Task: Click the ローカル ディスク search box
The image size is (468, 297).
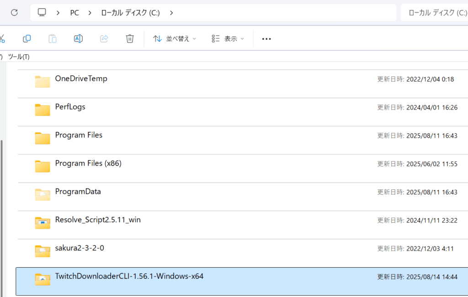Action: pos(434,13)
